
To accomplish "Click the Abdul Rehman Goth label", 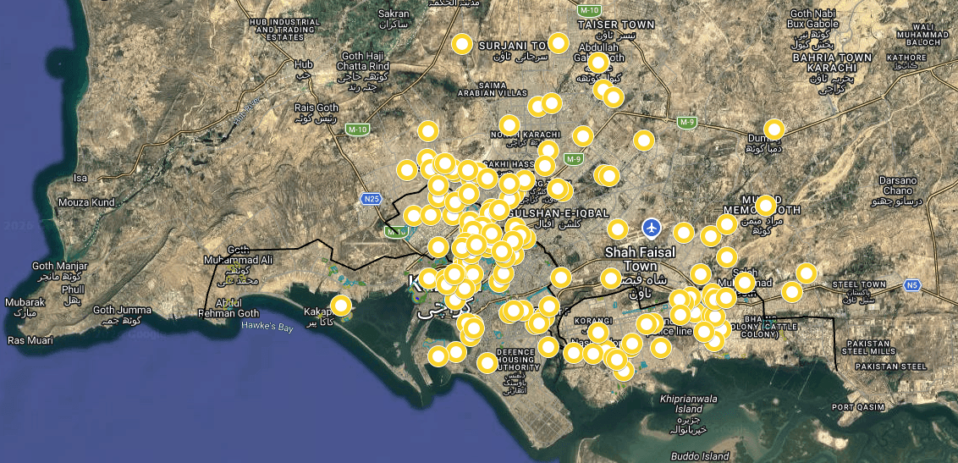I will coord(229,308).
